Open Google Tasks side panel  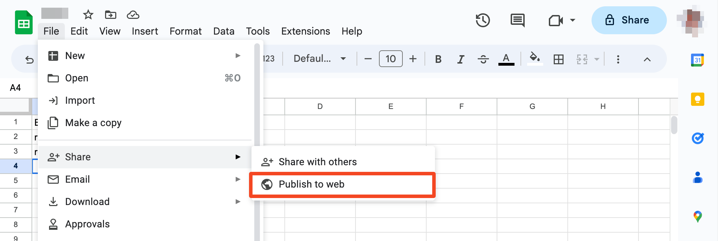[x=697, y=138]
